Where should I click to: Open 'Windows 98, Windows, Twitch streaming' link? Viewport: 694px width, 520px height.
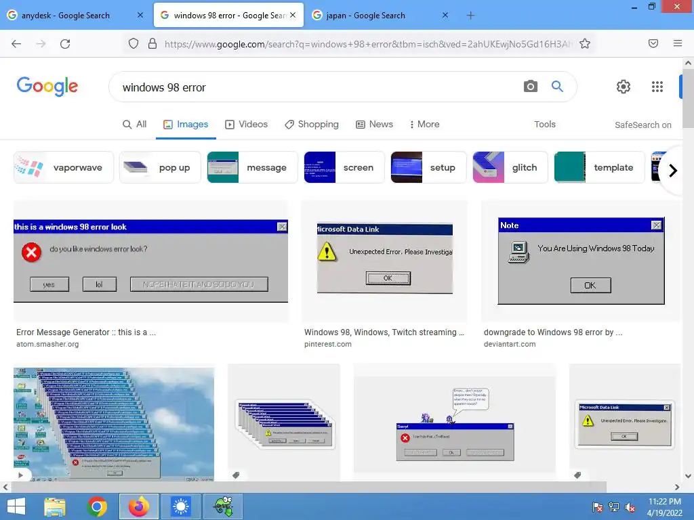click(384, 332)
